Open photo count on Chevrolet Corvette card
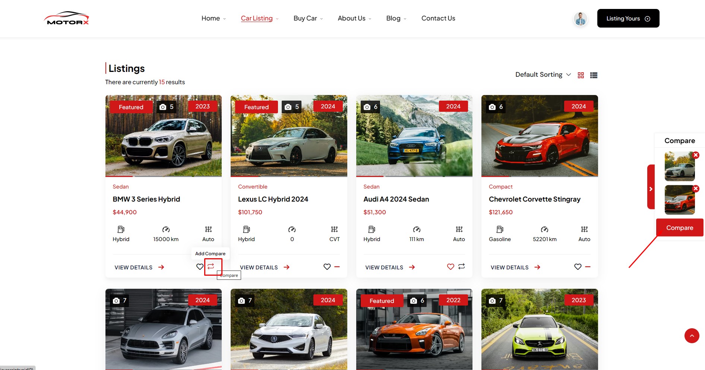The width and height of the screenshot is (705, 370). tap(496, 107)
